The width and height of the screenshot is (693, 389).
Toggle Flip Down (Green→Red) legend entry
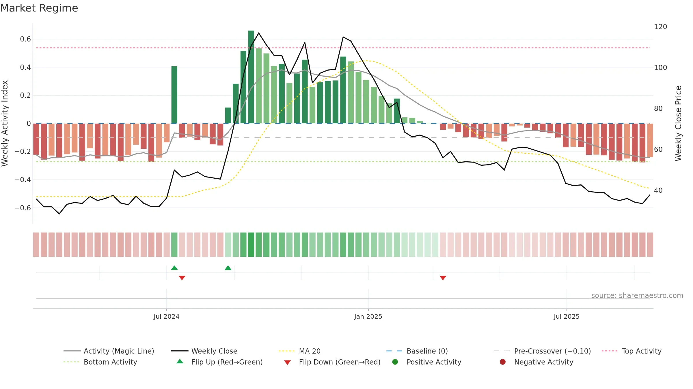(332, 362)
